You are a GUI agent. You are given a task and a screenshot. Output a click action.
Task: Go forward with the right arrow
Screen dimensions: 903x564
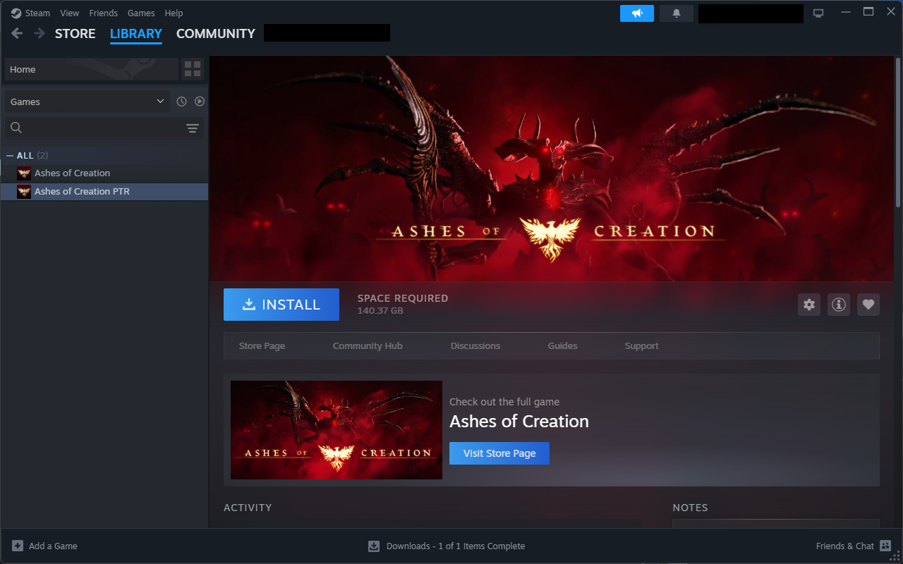coord(40,33)
